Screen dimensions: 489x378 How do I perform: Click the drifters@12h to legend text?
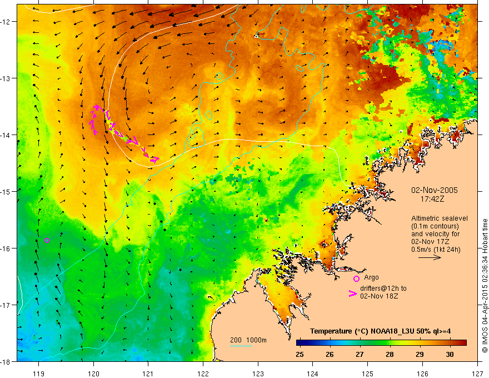(383, 288)
